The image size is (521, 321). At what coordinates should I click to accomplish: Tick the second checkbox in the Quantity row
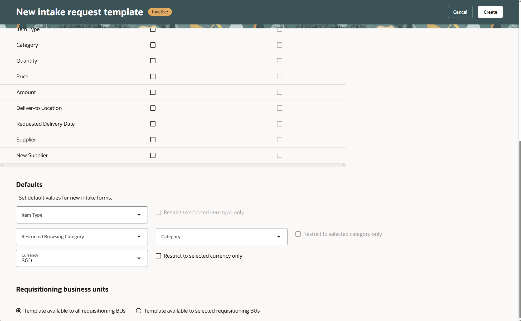280,61
